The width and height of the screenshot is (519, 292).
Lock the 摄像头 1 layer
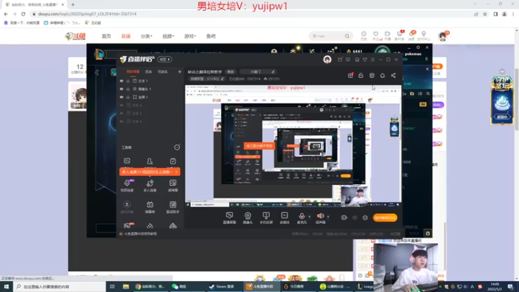pos(128,89)
